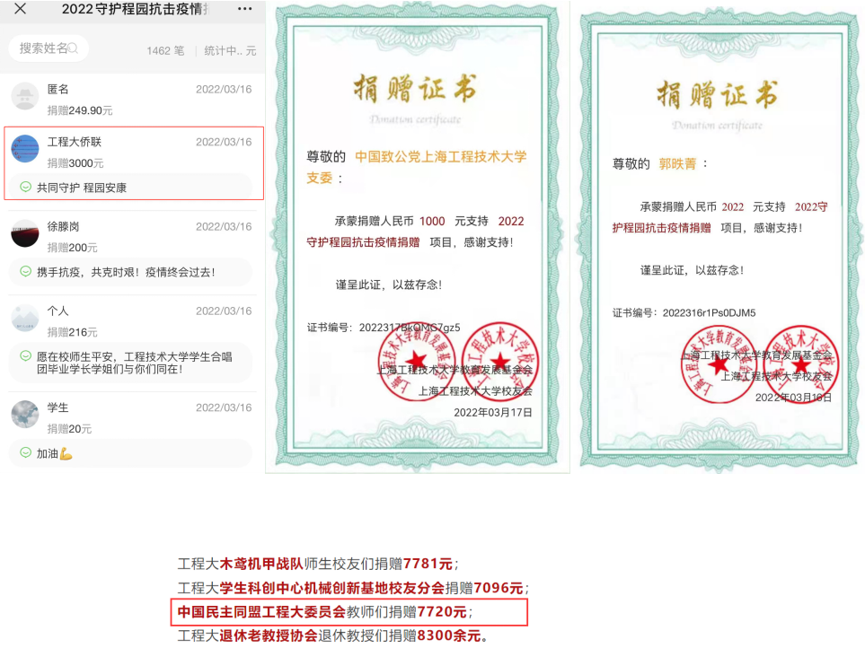The height and width of the screenshot is (648, 865).
Task: Select the 1462 笔 donation count
Action: (165, 51)
